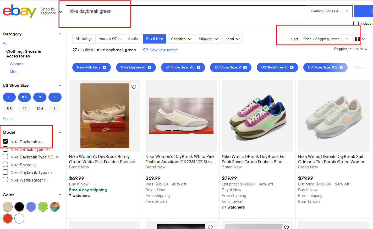This screenshot has height=229, width=373.
Task: Open the Clothing, Shoes category selector
Action: (x=330, y=11)
